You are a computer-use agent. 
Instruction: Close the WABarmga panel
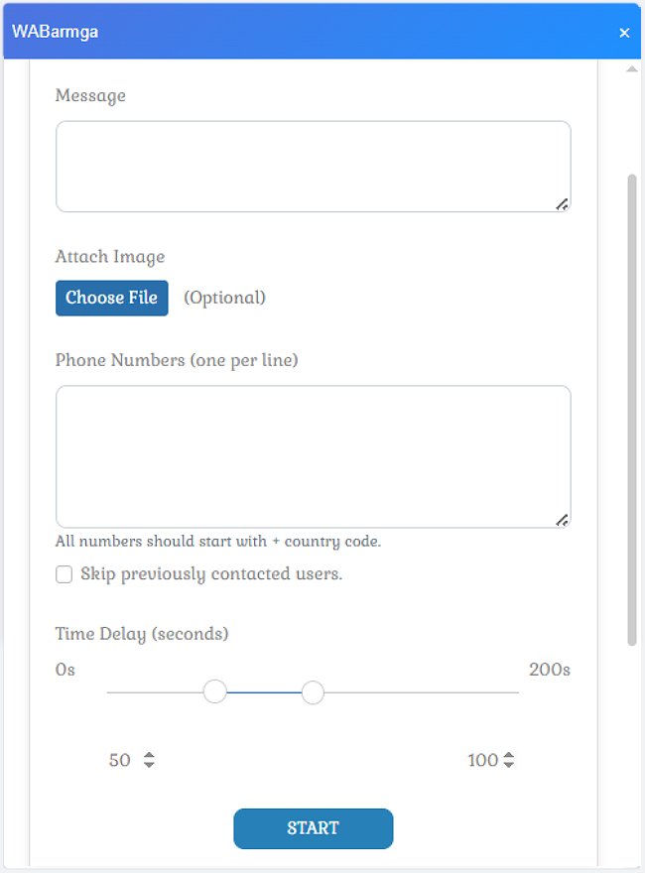pos(624,33)
